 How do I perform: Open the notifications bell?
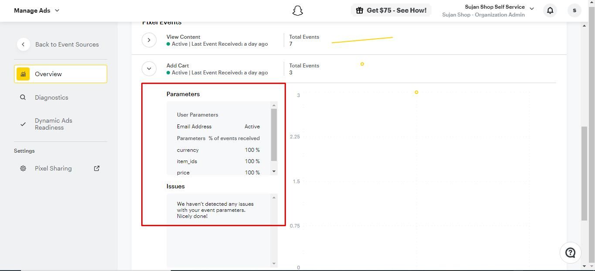tap(550, 10)
